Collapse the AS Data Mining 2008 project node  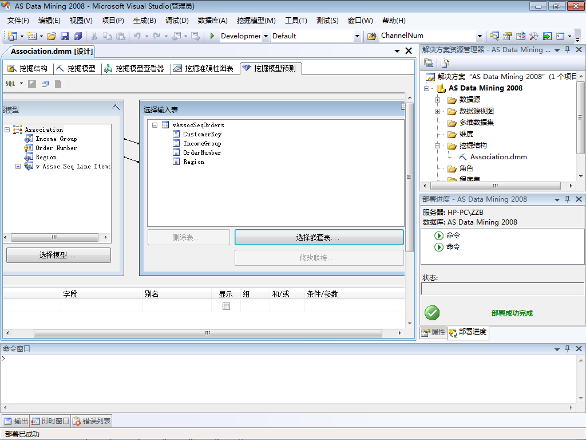point(426,88)
